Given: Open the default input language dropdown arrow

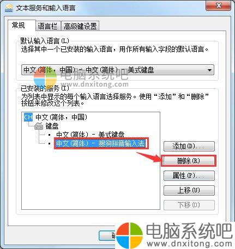Looking at the screenshot, I should coord(209,70).
